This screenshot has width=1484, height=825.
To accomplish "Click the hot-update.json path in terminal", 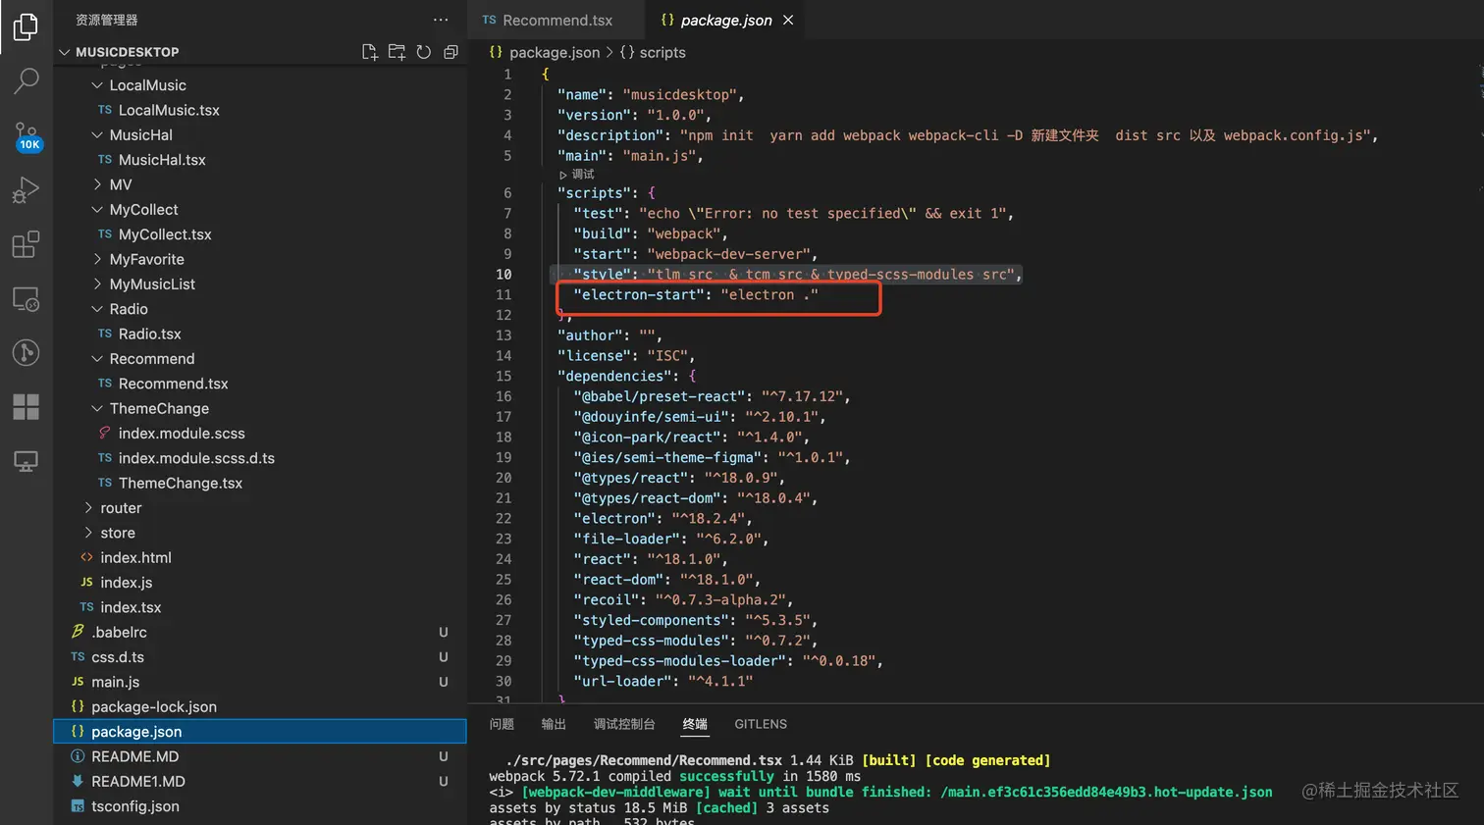I will click(1106, 792).
